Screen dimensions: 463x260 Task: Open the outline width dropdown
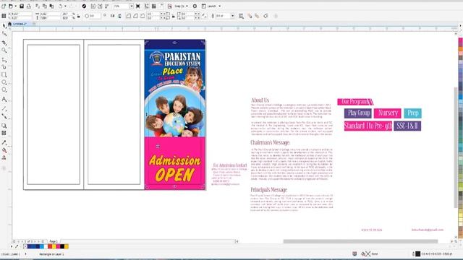[233, 16]
